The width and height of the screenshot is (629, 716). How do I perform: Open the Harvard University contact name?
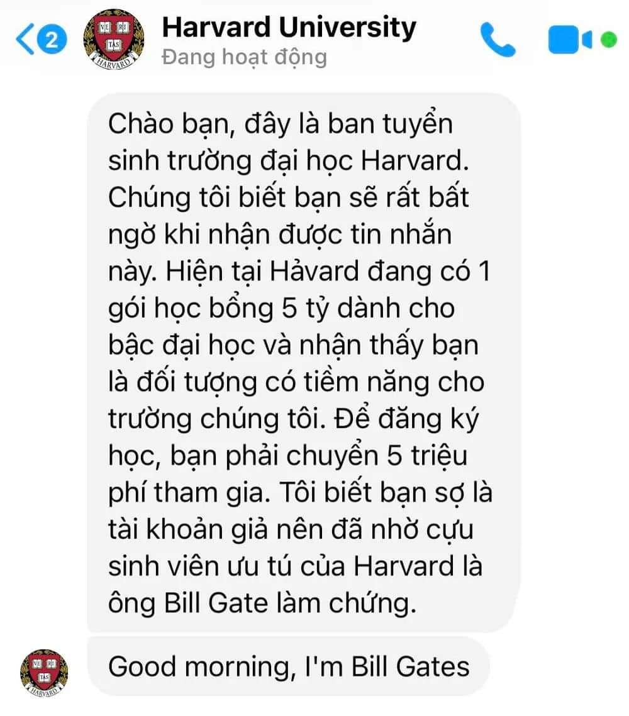tap(289, 28)
